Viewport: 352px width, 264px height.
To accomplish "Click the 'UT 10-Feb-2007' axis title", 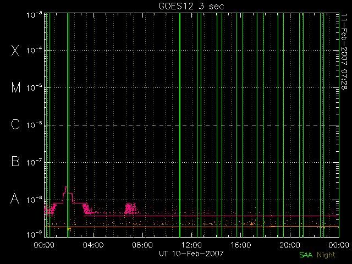I will pyautogui.click(x=191, y=254).
